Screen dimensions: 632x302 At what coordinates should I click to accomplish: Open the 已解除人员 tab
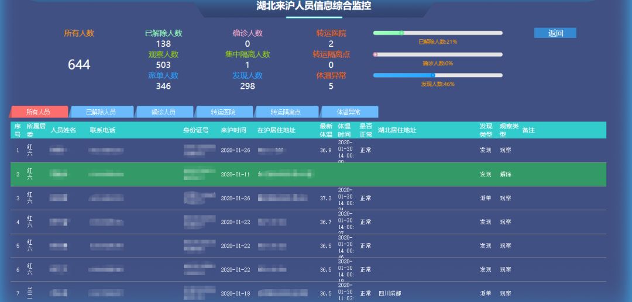click(x=101, y=112)
